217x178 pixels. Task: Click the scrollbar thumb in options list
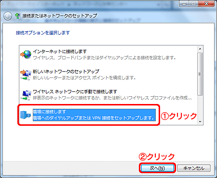pos(200,74)
